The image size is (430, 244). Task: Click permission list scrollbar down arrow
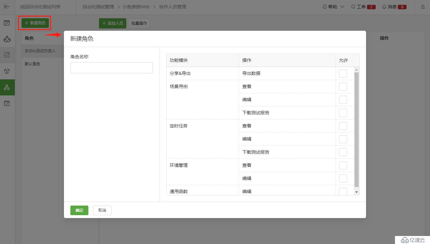[x=356, y=192]
